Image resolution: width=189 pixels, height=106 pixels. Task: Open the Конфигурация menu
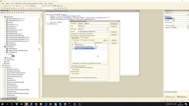(18, 4)
